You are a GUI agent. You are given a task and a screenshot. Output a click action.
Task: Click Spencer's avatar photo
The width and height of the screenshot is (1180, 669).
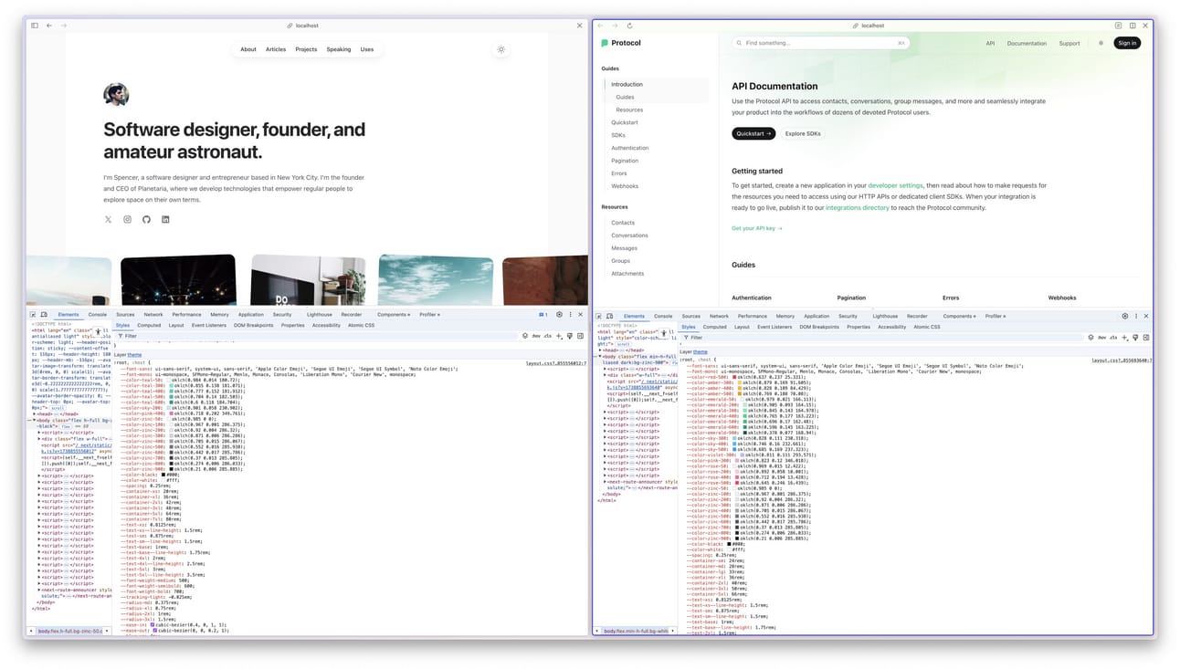[x=116, y=94]
